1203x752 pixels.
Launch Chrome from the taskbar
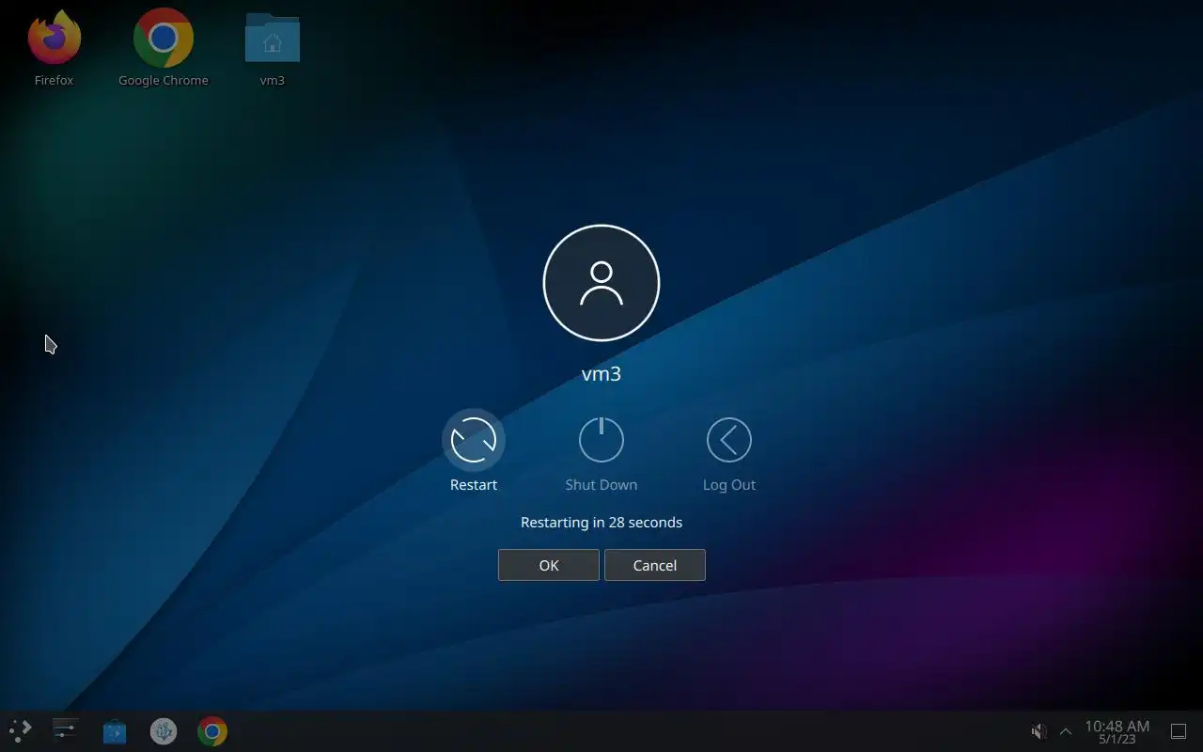(212, 731)
